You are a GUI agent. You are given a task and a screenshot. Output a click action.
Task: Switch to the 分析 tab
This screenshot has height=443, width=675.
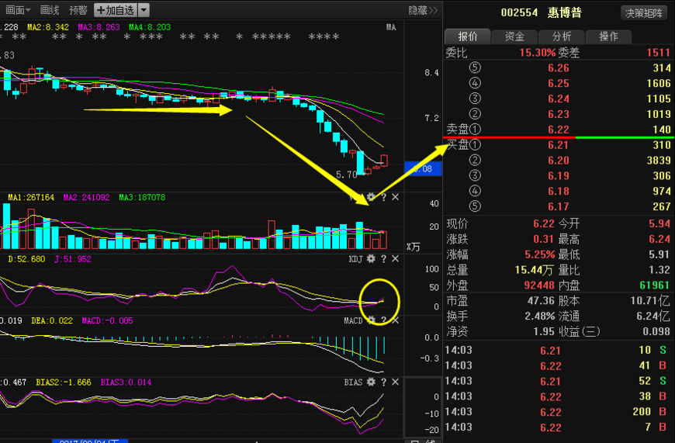[x=562, y=36]
